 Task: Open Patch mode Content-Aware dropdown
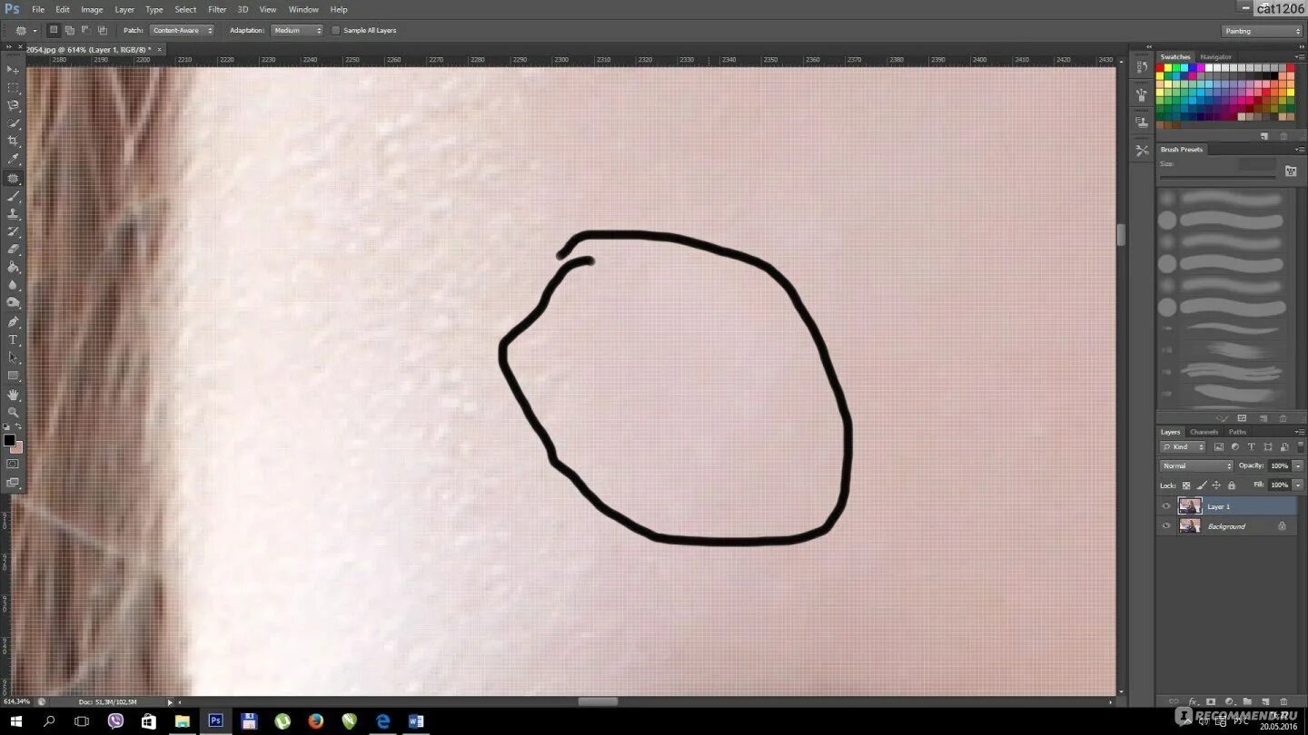point(182,30)
